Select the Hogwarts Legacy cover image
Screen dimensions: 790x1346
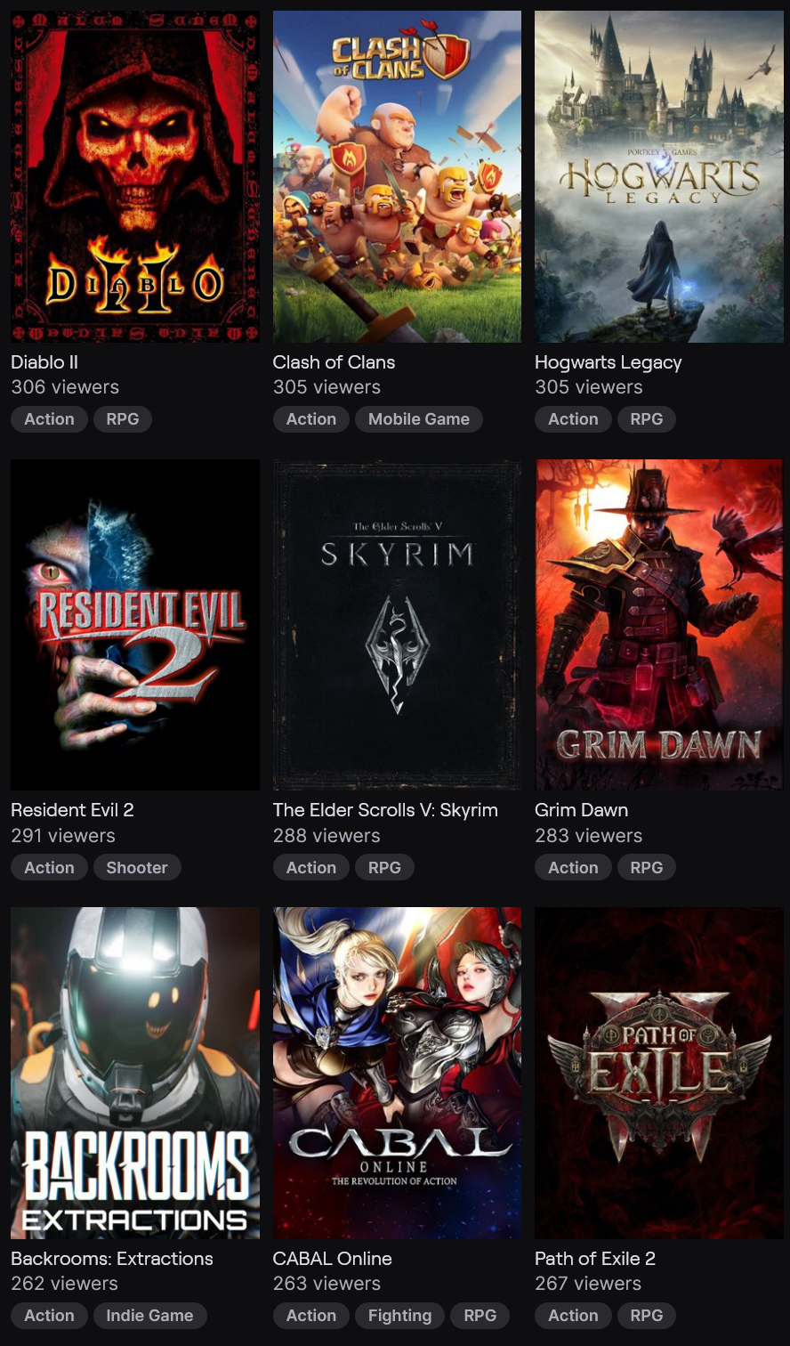tap(659, 176)
